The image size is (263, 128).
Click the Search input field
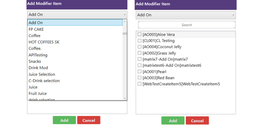click(187, 25)
